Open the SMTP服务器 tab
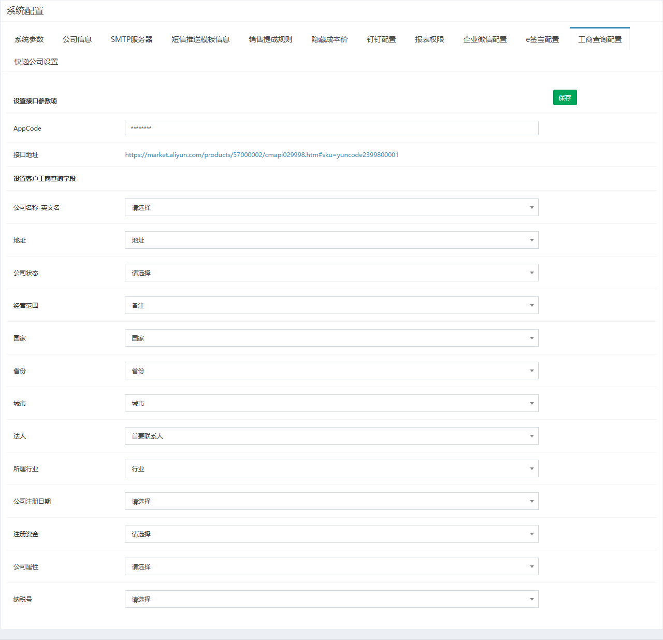Viewport: 663px width, 640px height. (132, 39)
